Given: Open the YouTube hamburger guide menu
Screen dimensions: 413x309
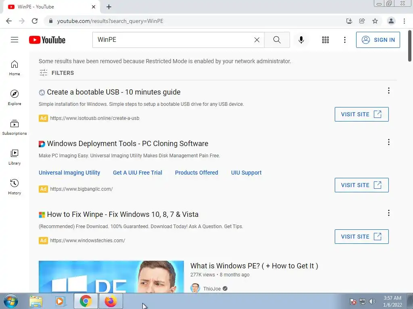Looking at the screenshot, I should (x=15, y=40).
